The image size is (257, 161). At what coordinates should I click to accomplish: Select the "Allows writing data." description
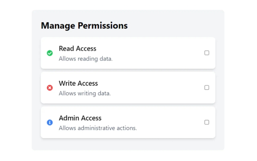point(85,93)
